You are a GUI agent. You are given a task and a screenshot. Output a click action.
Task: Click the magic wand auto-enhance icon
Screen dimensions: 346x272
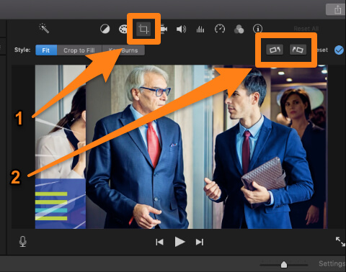point(44,28)
